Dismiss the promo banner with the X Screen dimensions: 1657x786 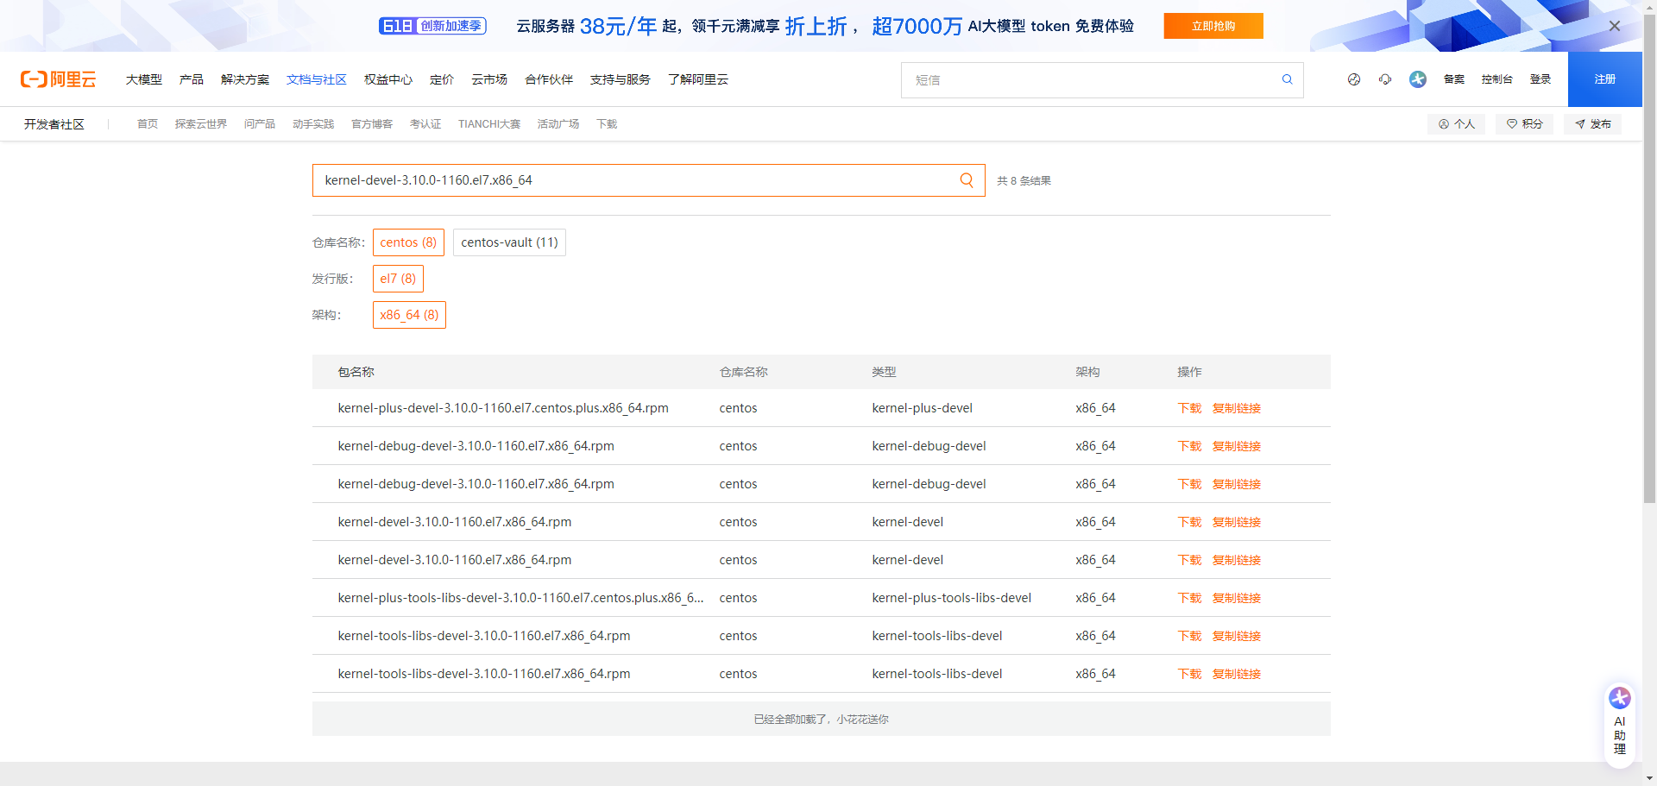click(1615, 26)
